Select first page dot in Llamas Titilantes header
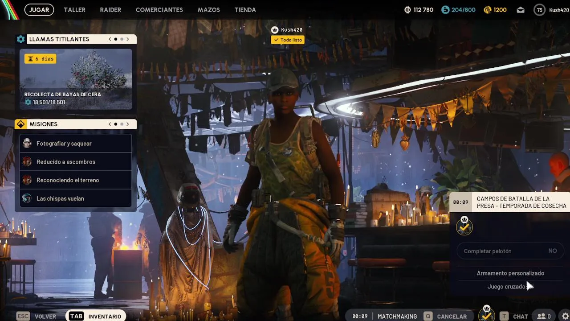570x321 pixels. 116,39
